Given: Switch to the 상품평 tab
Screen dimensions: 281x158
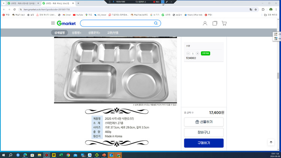Looking at the screenshot, I should (76, 33).
